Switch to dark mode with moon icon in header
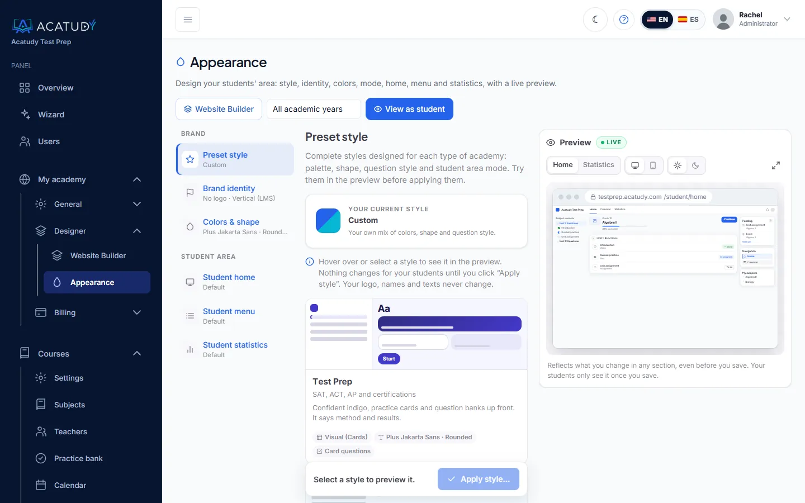Image resolution: width=805 pixels, height=503 pixels. coord(595,20)
